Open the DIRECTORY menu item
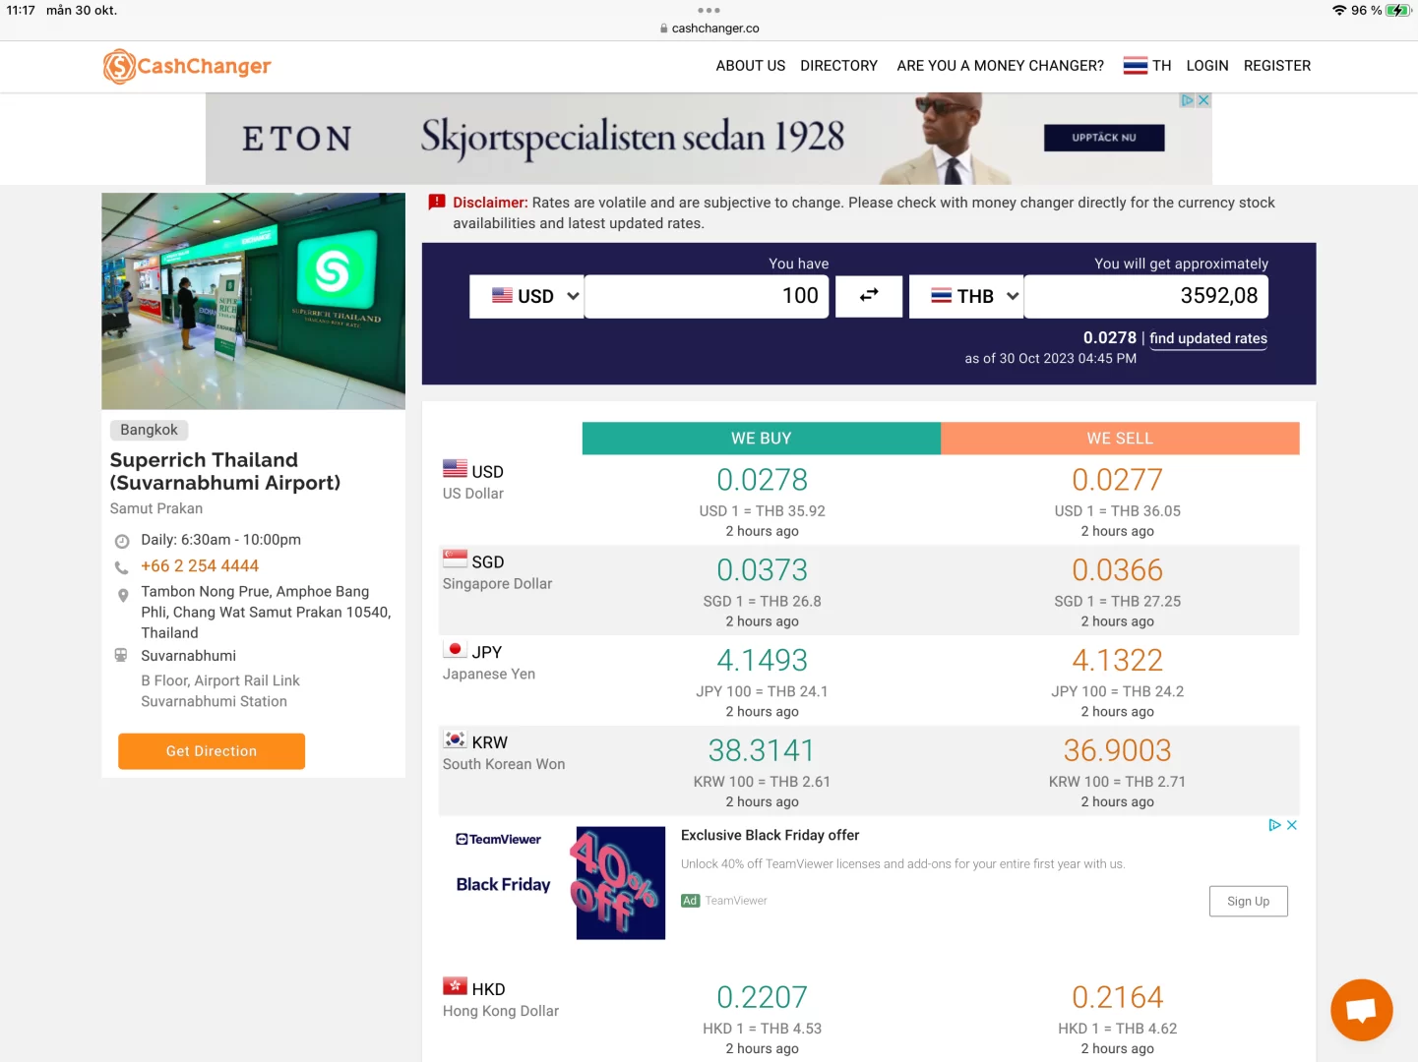 click(838, 66)
